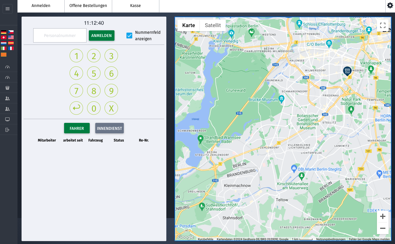Toggle the Nummernfeld anzeigen checkbox
Image resolution: width=395 pixels, height=244 pixels.
tap(129, 36)
